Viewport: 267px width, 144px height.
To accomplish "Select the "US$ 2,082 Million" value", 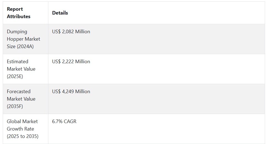I will click(x=71, y=32).
